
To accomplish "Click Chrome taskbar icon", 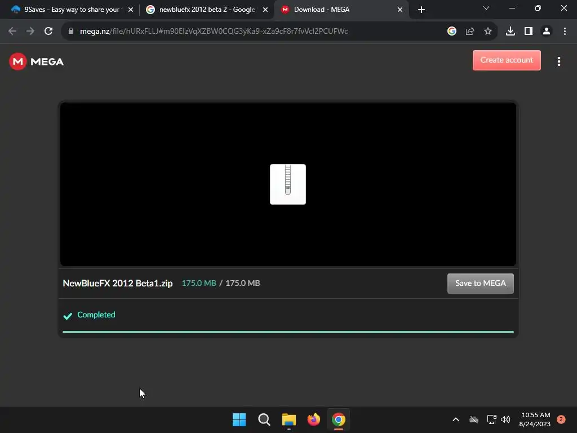I will tap(339, 419).
